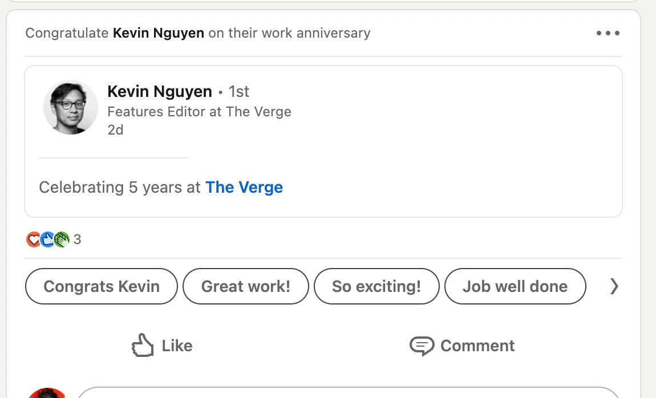This screenshot has height=398, width=656.
Task: Open the blue The Verge company link
Action: click(x=244, y=188)
